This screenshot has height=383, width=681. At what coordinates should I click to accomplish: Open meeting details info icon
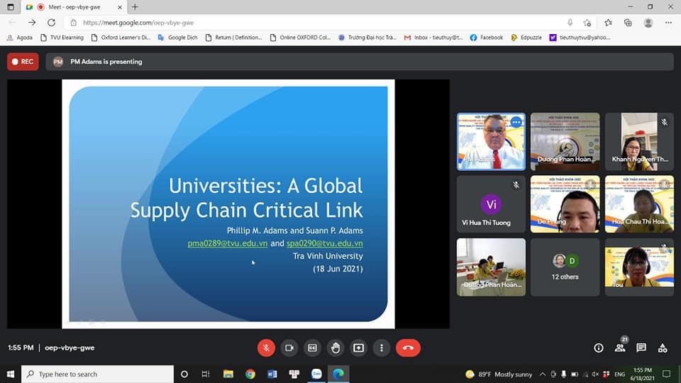point(599,348)
